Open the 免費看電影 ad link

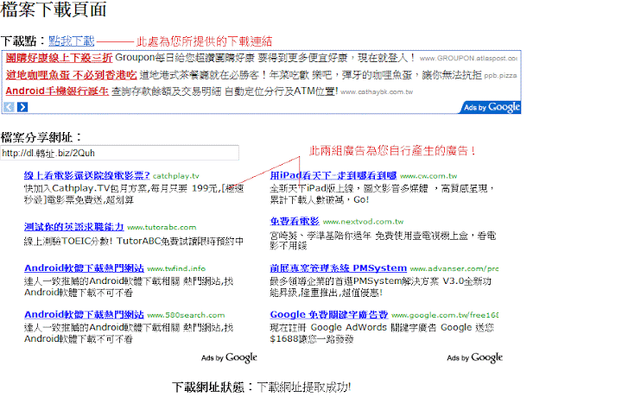tap(295, 221)
